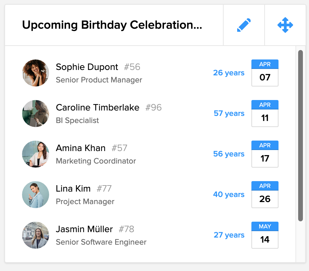
Task: Select the April 17 date badge
Action: click(265, 154)
